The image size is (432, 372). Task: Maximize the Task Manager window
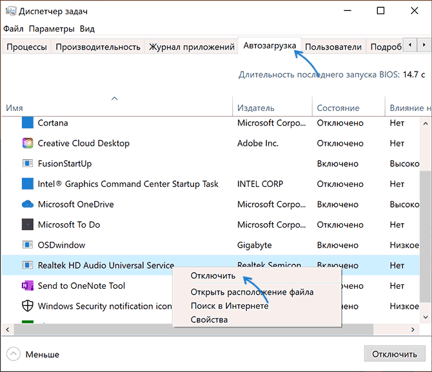380,11
